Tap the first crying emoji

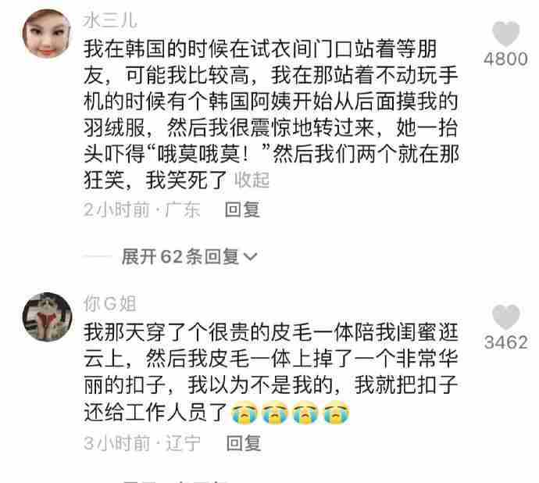click(244, 412)
